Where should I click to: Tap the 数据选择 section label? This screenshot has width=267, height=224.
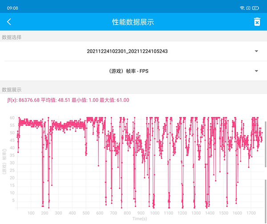click(x=12, y=37)
